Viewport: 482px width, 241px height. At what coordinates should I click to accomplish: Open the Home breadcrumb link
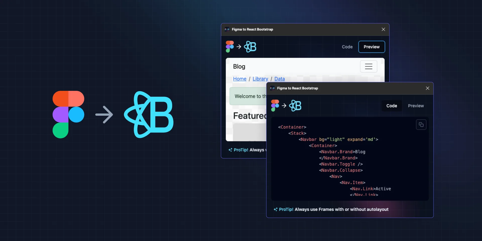pyautogui.click(x=239, y=79)
